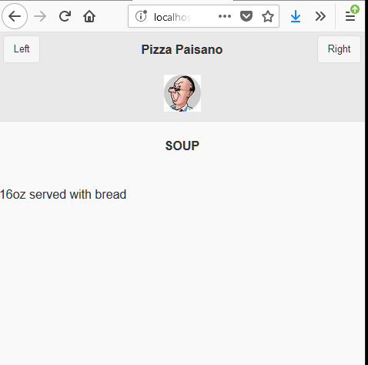
Task: Click the green update badge arrow
Action: tap(355, 9)
